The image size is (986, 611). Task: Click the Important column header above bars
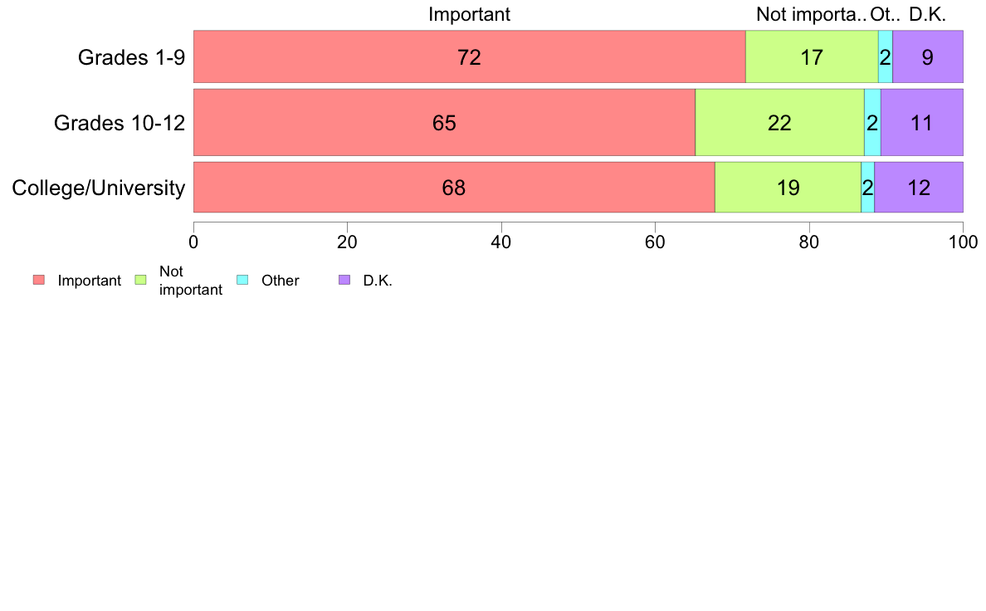pyautogui.click(x=469, y=14)
